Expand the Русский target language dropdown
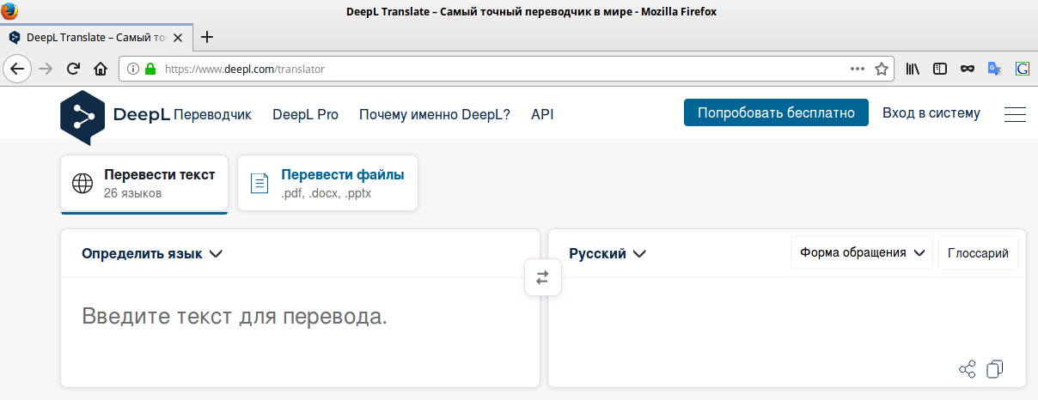The image size is (1038, 400). 607,253
